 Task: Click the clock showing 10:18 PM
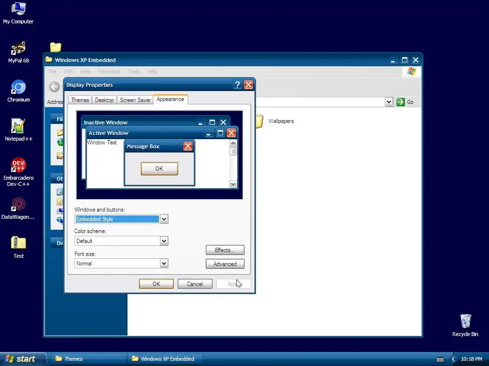point(471,359)
